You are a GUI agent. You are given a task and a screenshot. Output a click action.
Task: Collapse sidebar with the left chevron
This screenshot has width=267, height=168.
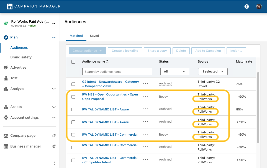(54, 163)
